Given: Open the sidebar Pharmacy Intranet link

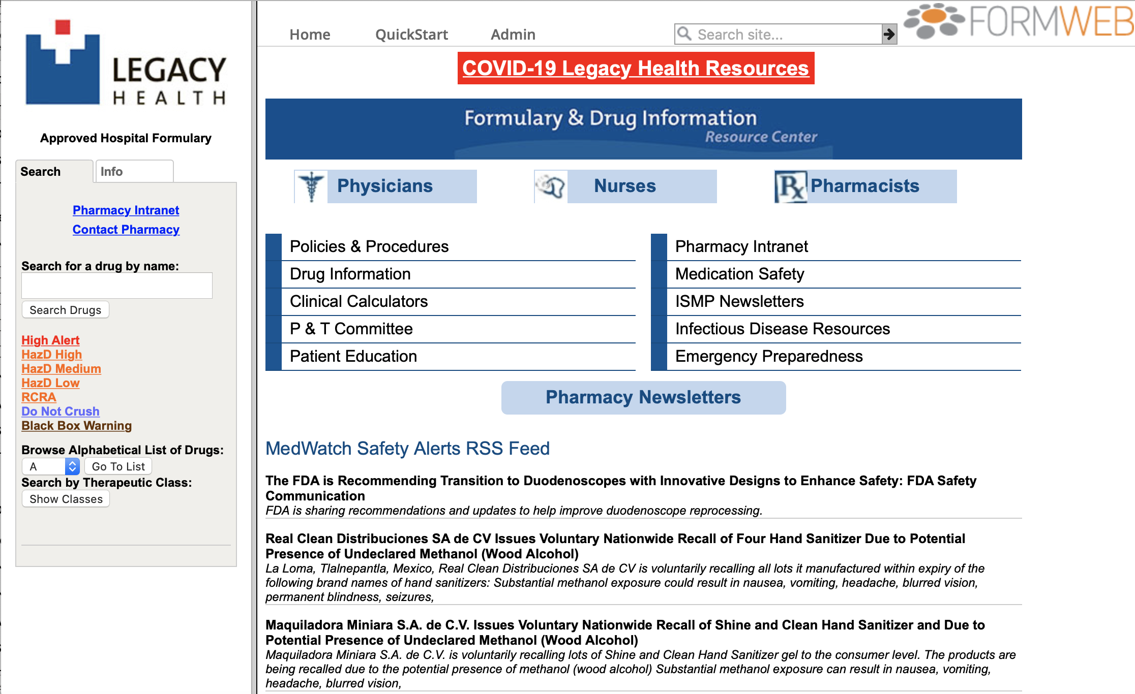Looking at the screenshot, I should tap(126, 210).
